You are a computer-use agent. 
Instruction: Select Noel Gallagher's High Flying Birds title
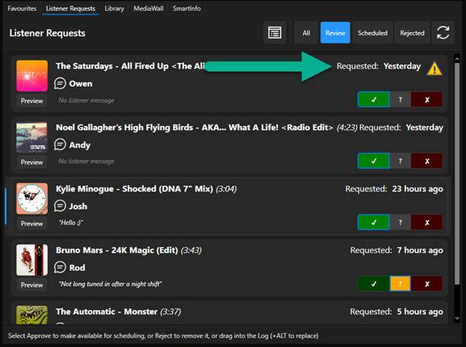[x=194, y=128]
